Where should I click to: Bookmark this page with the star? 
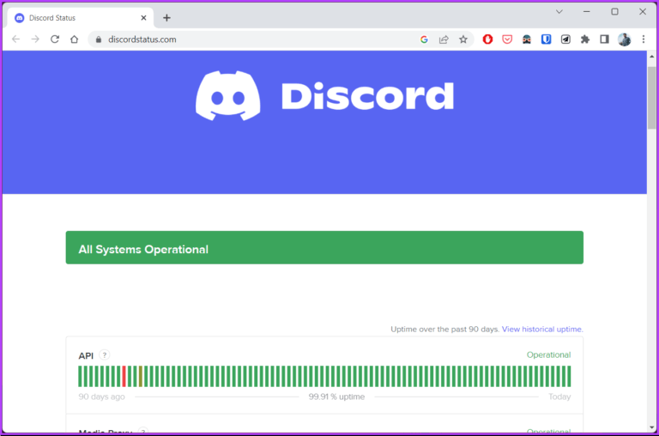pyautogui.click(x=463, y=39)
